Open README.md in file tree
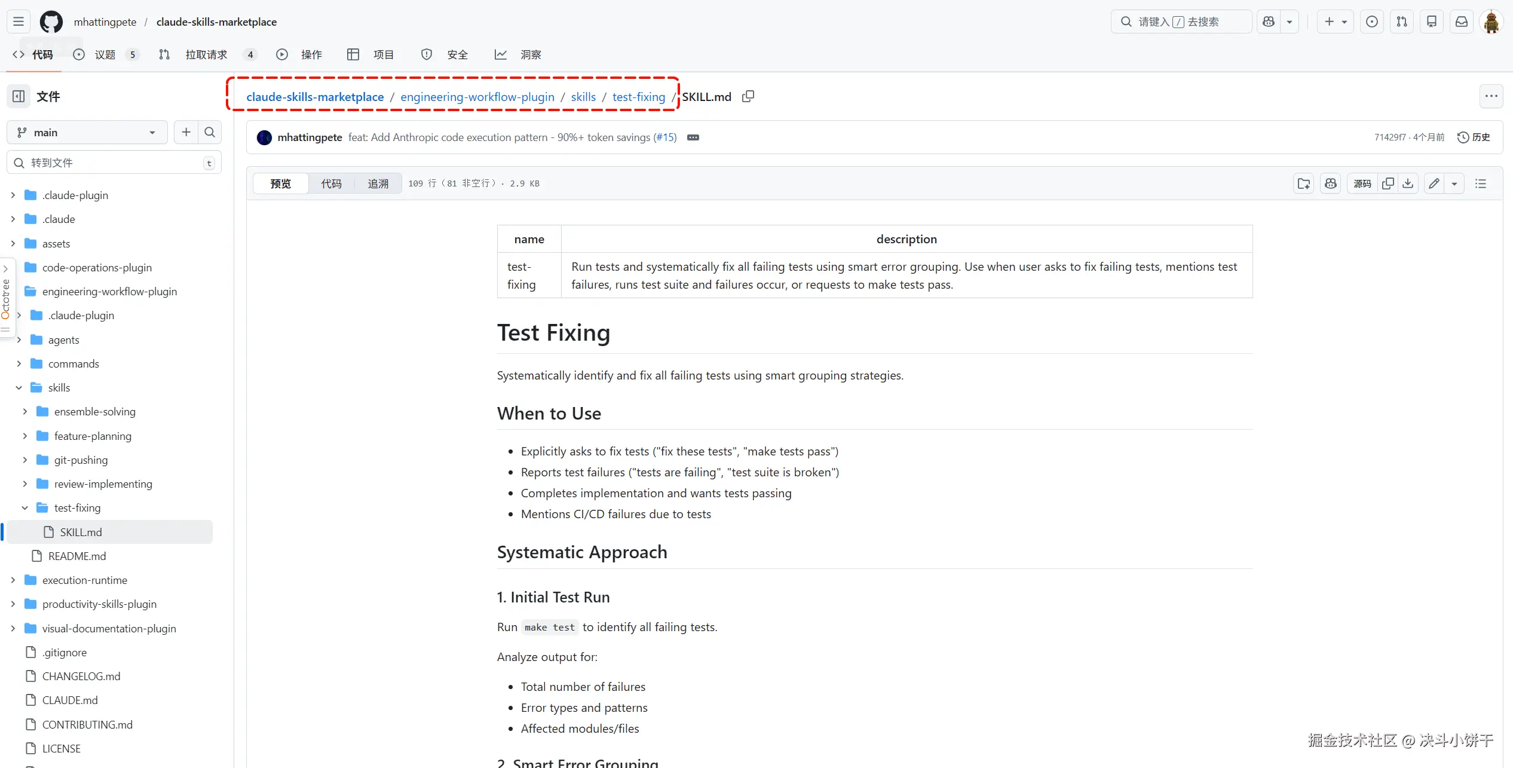The width and height of the screenshot is (1513, 768). [x=76, y=556]
